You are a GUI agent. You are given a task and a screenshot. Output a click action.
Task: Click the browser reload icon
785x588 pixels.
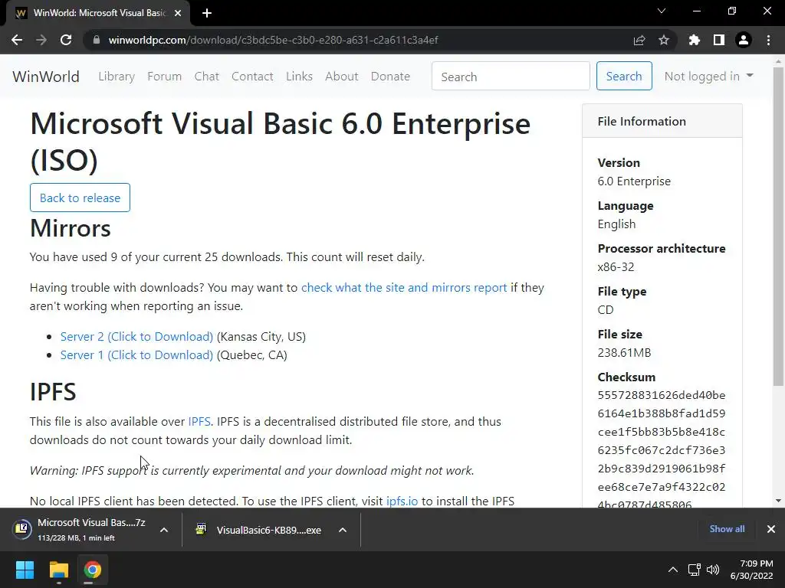click(66, 40)
